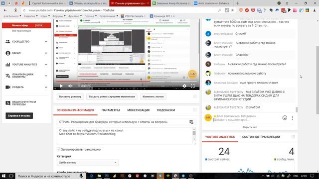Click Локализация и субтитры translate icon
Screen dimensions: 319x179
tap(8, 76)
